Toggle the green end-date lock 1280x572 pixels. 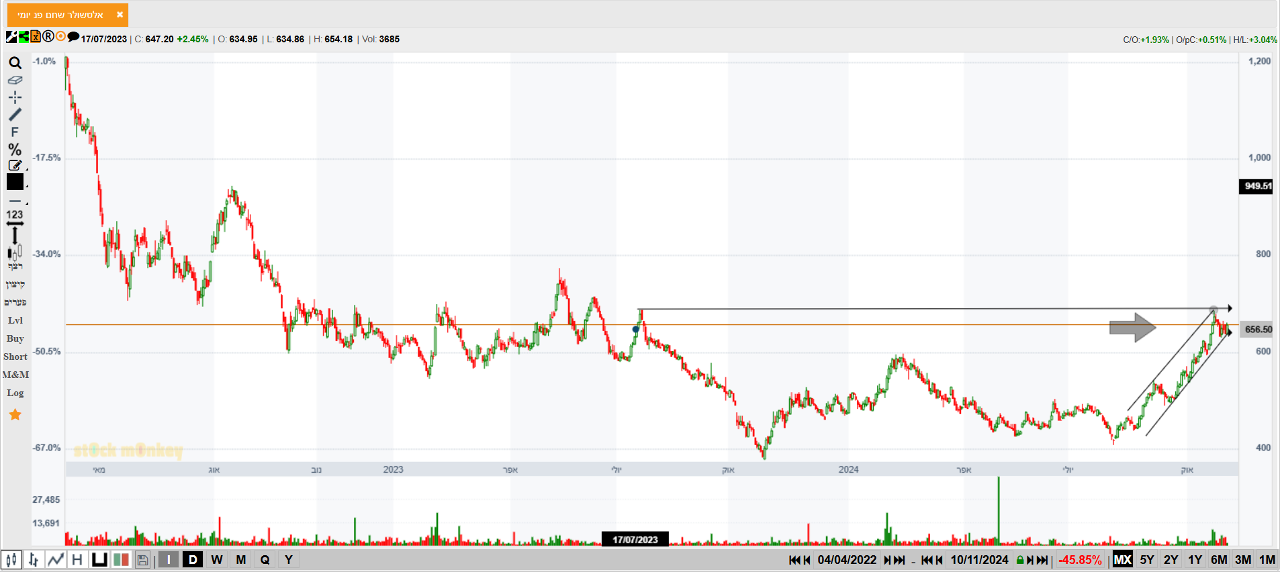point(1020,560)
